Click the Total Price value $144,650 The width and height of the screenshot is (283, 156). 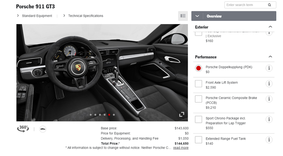181,144
